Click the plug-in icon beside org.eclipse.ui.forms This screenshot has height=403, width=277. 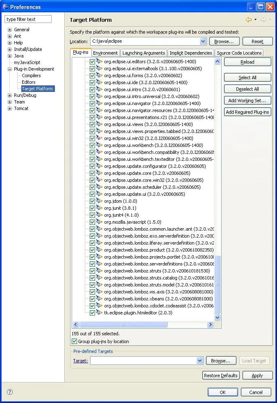99,75
